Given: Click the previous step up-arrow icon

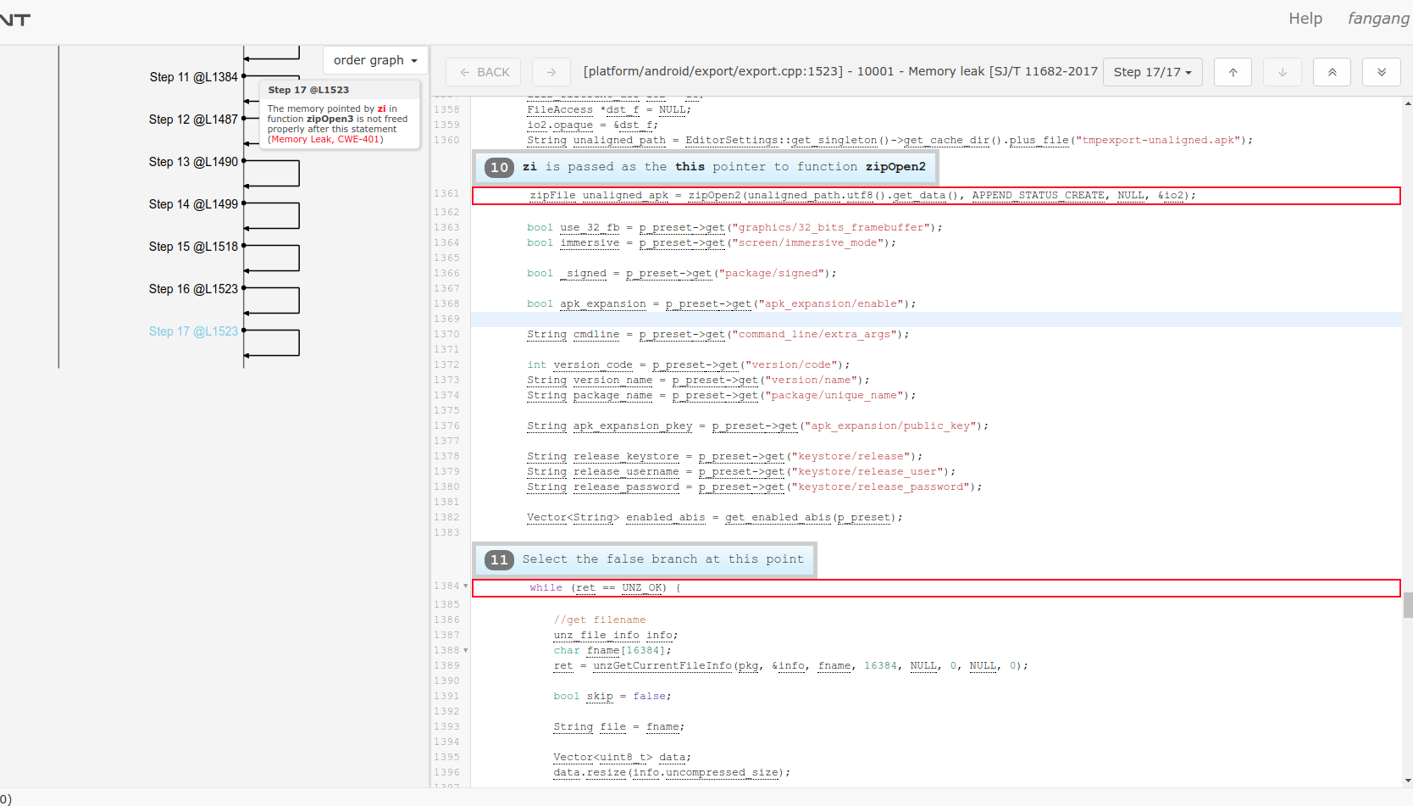Looking at the screenshot, I should [1233, 72].
